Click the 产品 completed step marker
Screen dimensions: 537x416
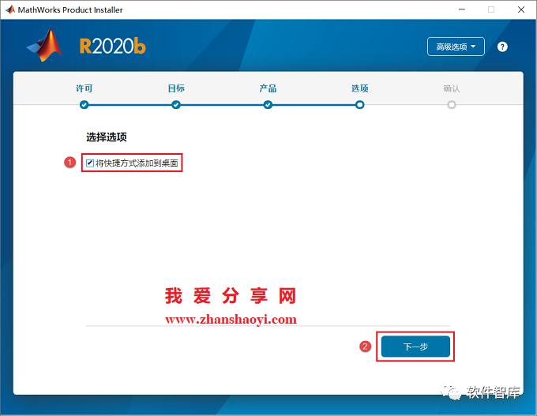268,105
